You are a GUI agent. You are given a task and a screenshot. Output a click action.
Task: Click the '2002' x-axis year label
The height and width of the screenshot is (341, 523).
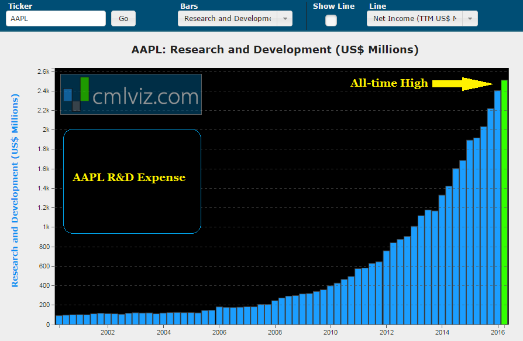(108, 332)
